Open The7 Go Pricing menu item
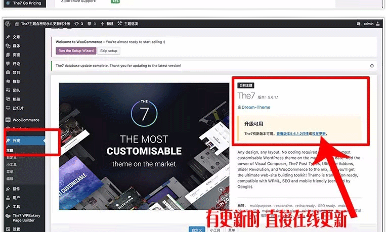 24,3
